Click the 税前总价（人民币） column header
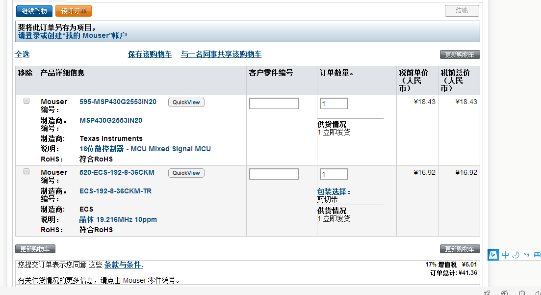Viewport: 541px width, 295px height. [456, 80]
